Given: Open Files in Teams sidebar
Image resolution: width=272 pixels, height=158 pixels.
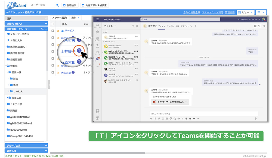Looking at the screenshot, I should tap(97, 52).
